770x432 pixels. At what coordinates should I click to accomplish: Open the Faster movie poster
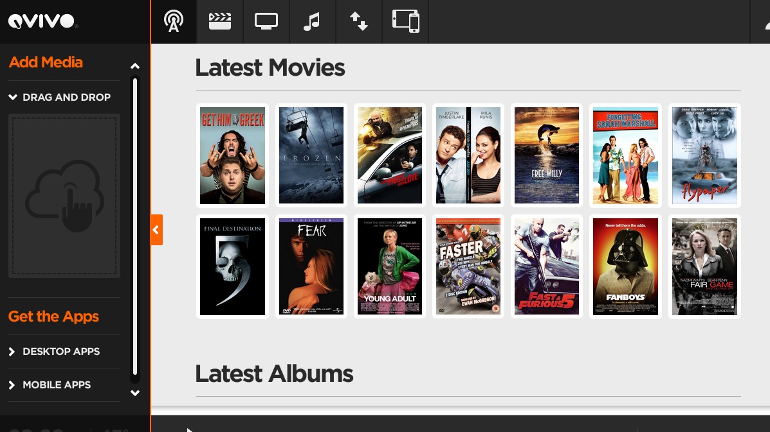(x=468, y=266)
